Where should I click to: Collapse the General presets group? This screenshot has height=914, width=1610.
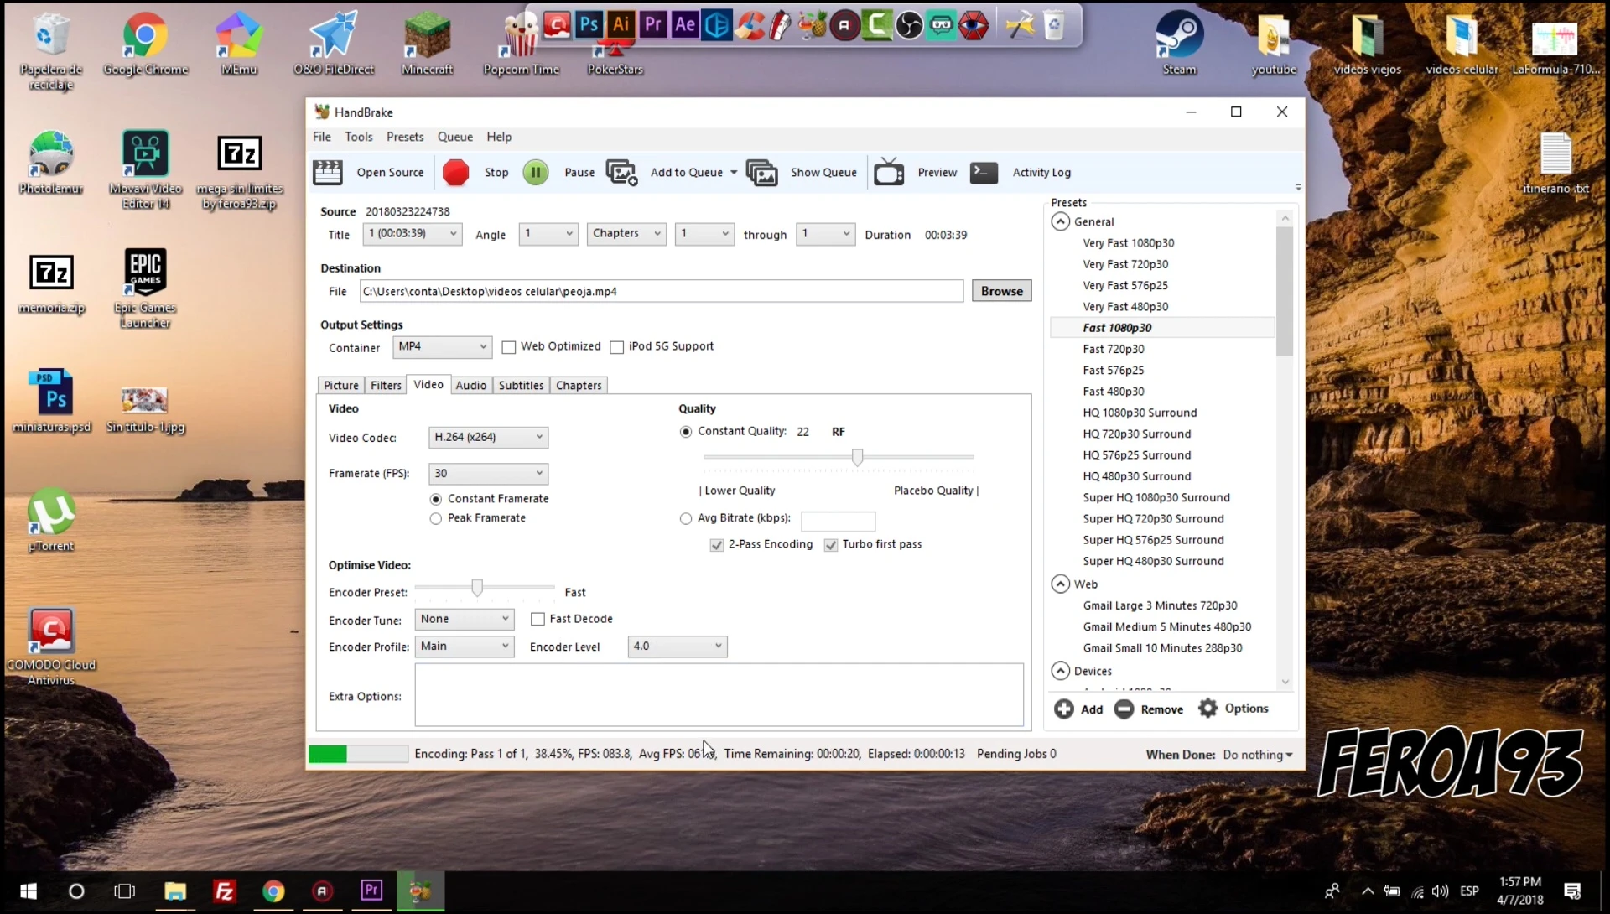pos(1061,221)
